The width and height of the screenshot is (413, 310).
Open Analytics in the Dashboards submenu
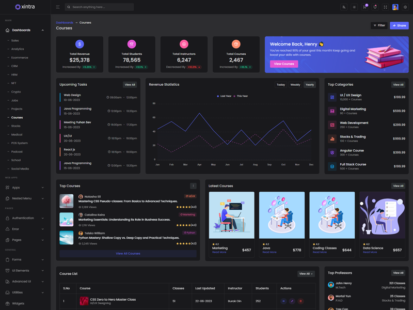coord(18,49)
